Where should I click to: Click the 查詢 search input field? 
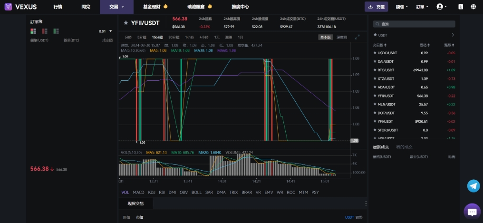click(414, 24)
